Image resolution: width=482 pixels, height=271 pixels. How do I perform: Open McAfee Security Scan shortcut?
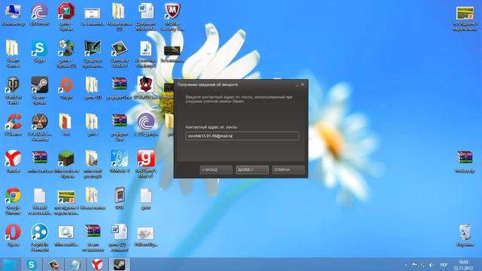pyautogui.click(x=172, y=17)
